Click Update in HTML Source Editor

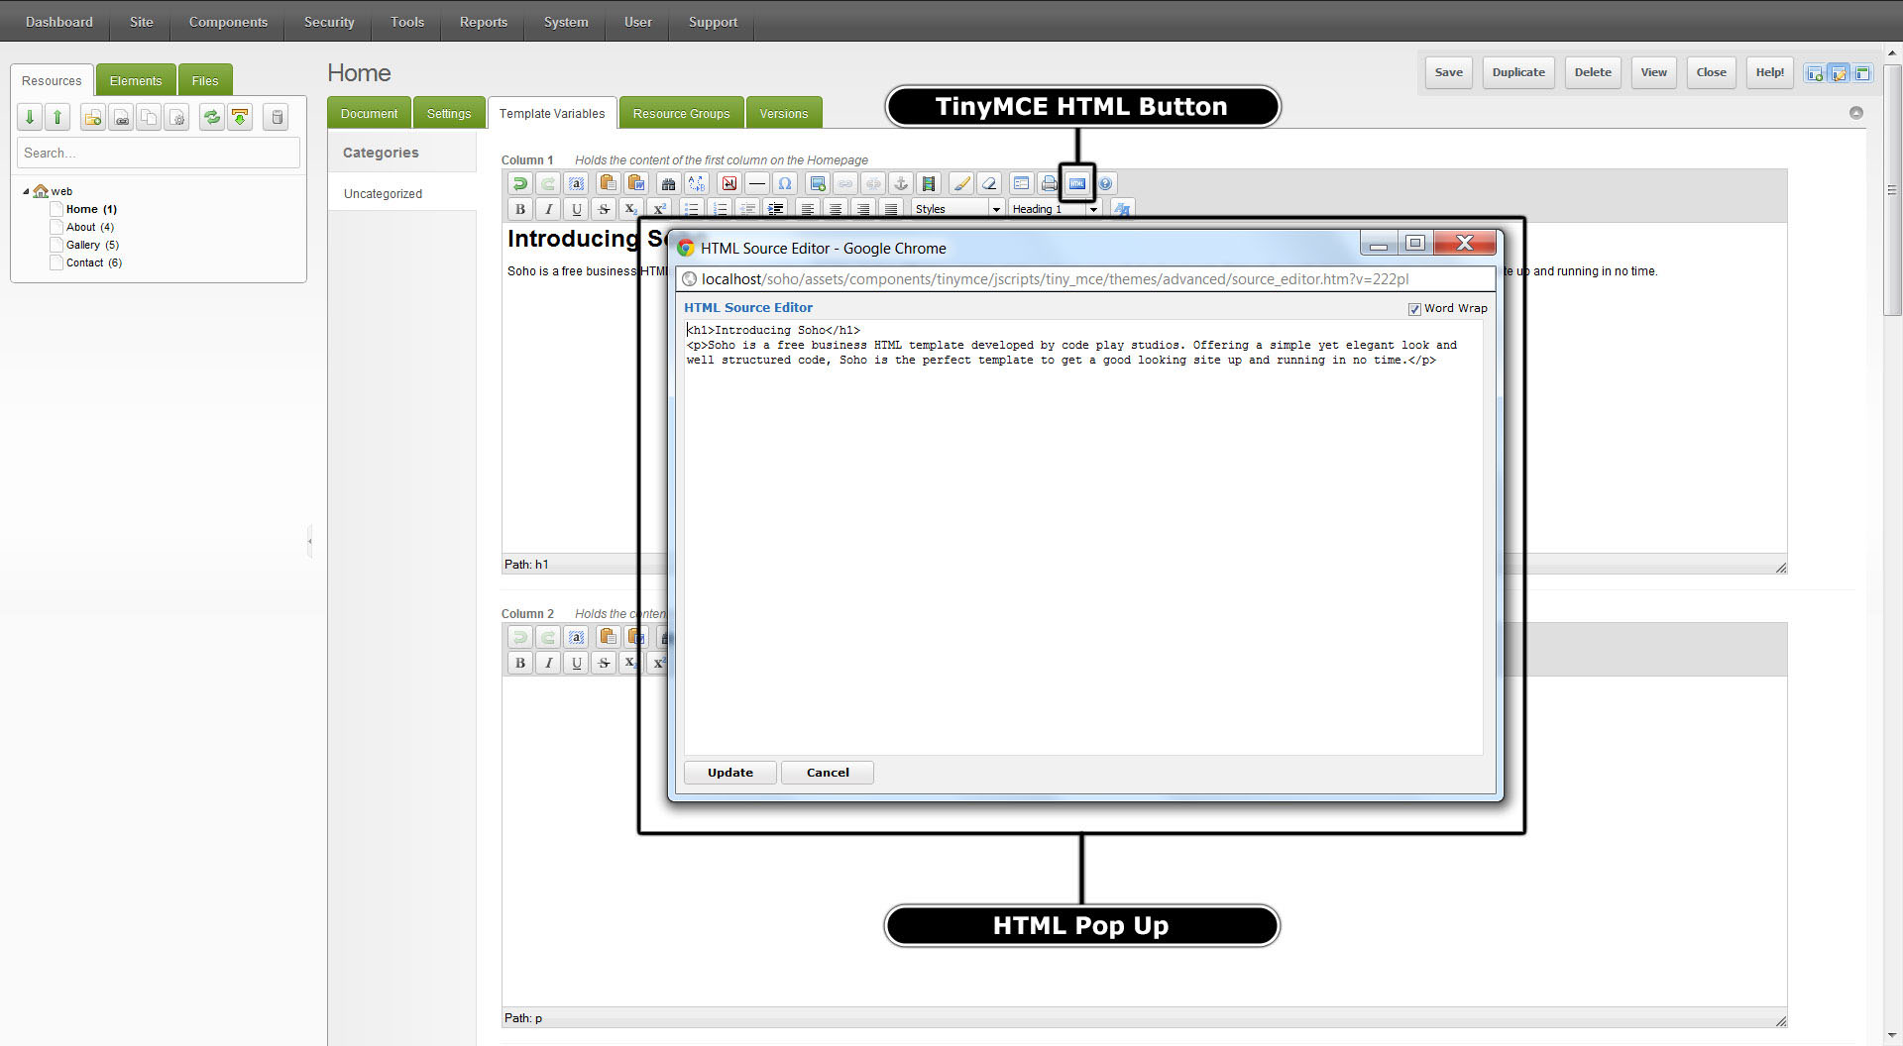coord(730,773)
